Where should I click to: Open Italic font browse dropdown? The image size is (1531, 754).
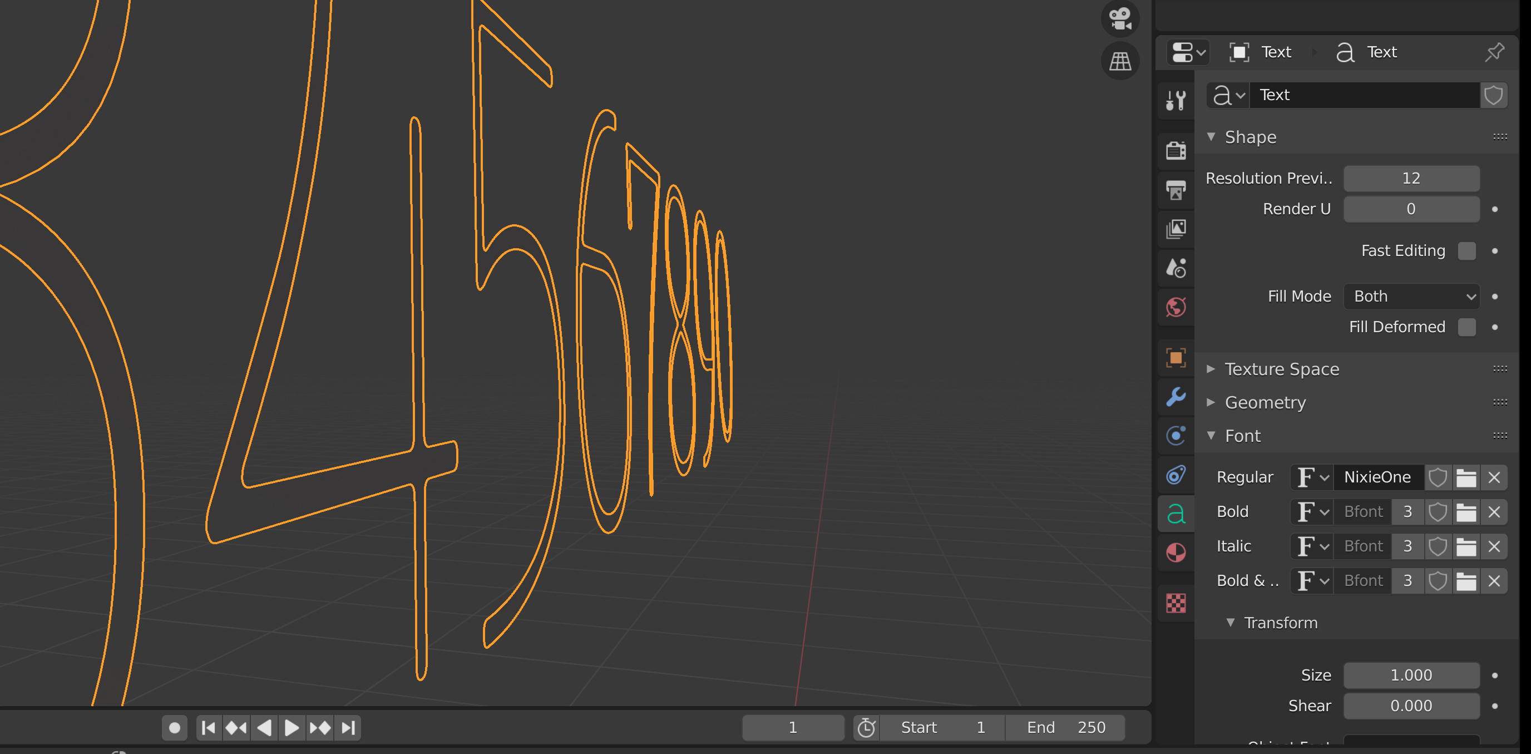coord(1312,546)
